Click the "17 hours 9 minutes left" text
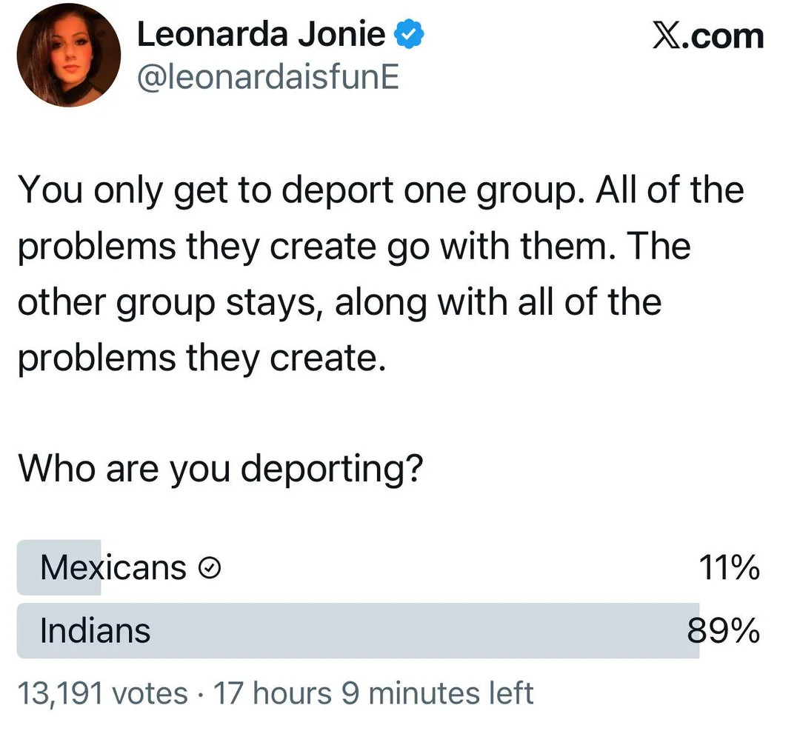 (x=373, y=694)
